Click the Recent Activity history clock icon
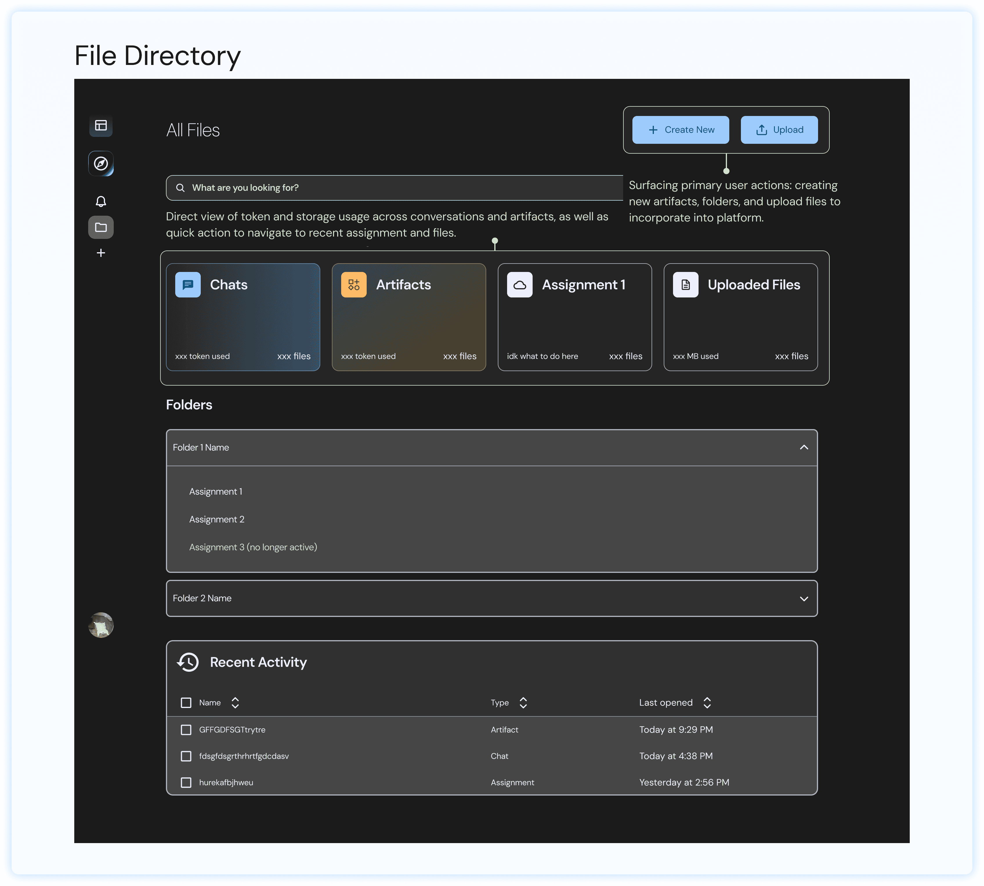The width and height of the screenshot is (984, 886). (x=188, y=662)
